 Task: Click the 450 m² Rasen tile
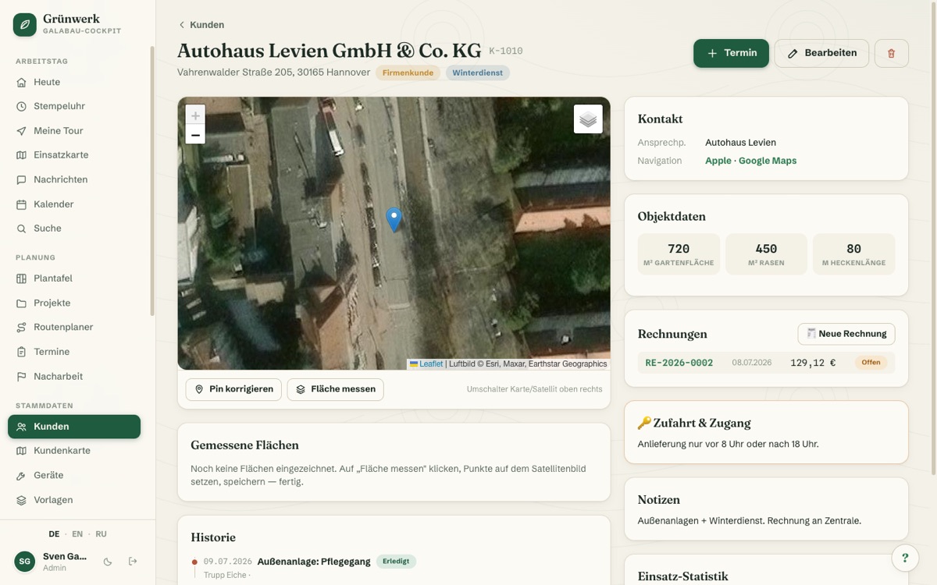coord(766,254)
